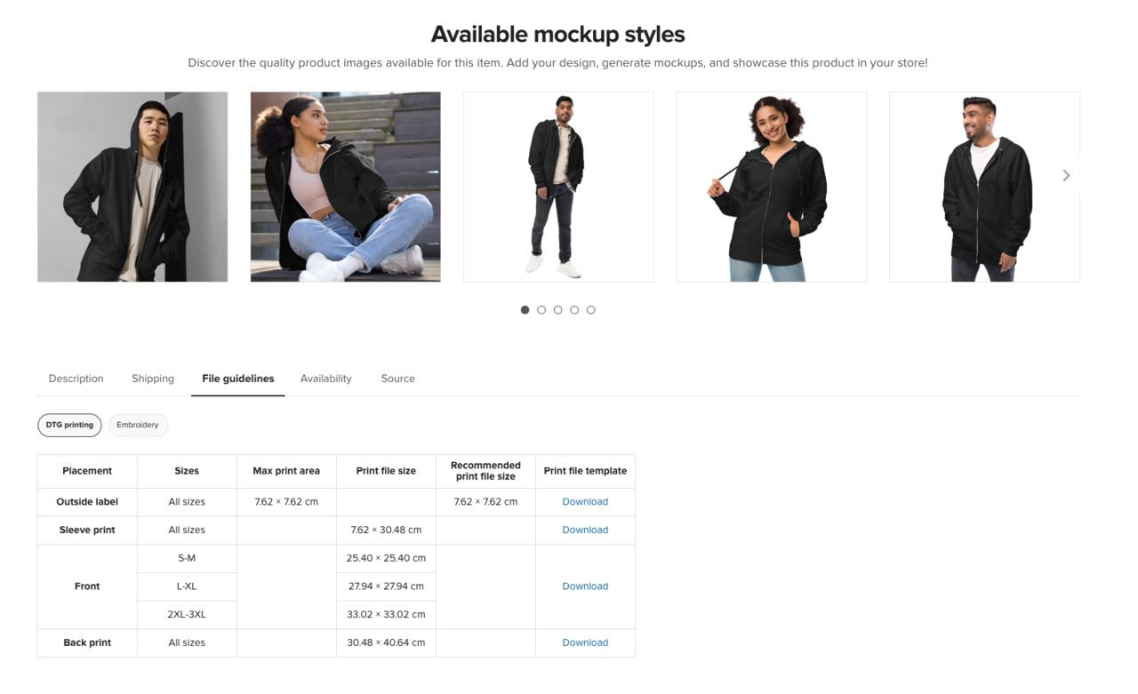Advance the mockup carousel with the right chevron
Screen dimensions: 1138x694
pyautogui.click(x=1065, y=175)
